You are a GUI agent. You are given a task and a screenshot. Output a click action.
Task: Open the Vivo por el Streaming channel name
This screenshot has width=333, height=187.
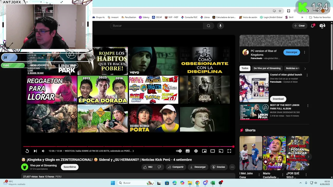pyautogui.click(x=43, y=165)
